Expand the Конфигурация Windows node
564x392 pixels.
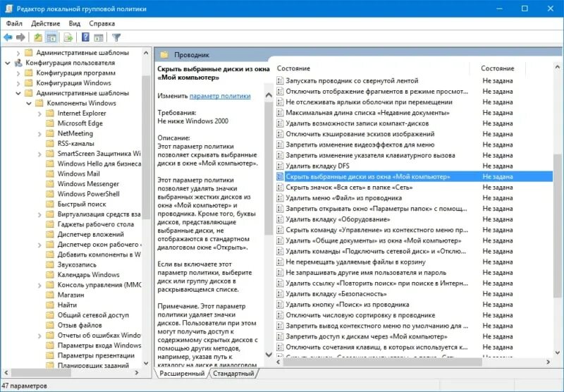[x=18, y=83]
